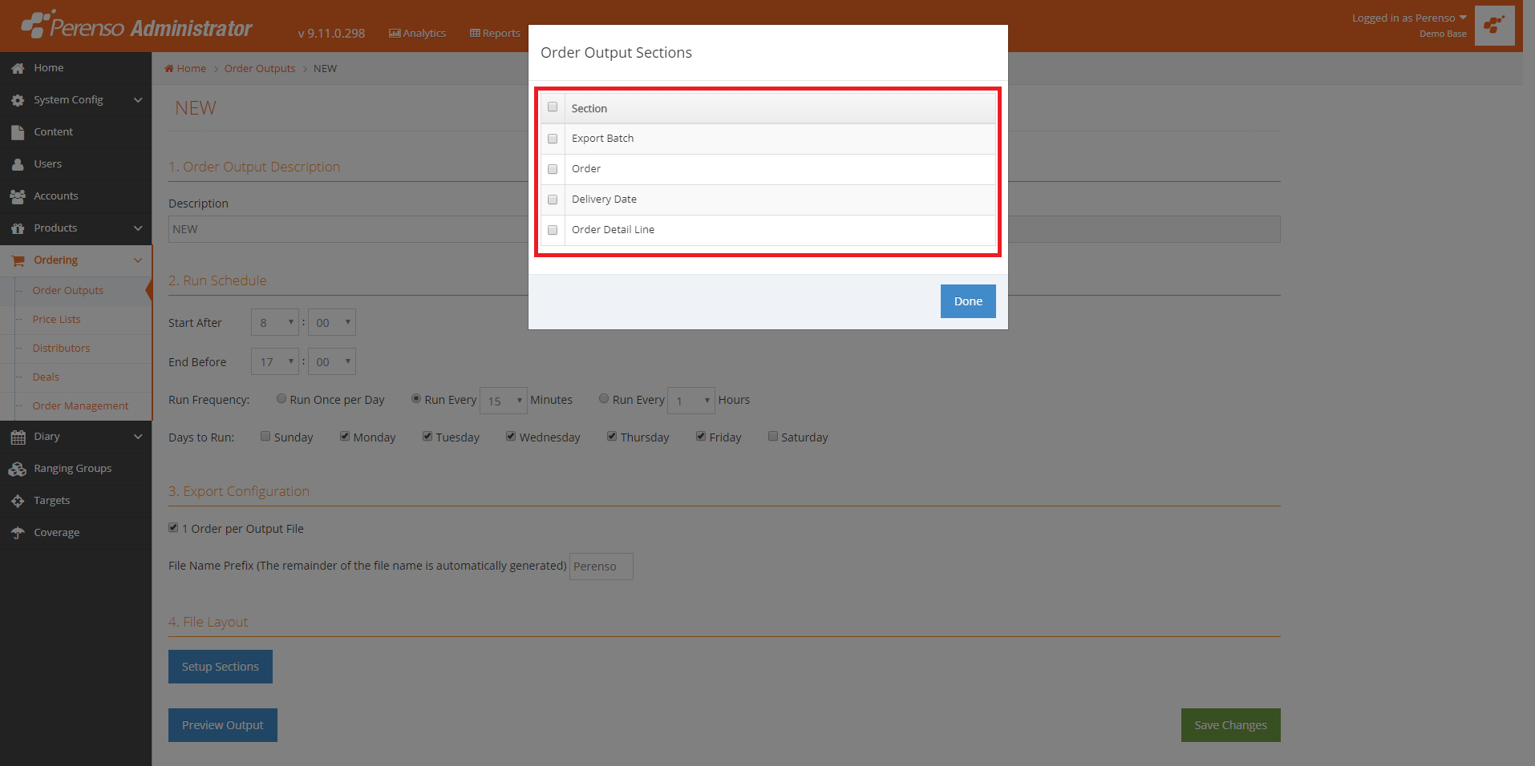The image size is (1535, 766).
Task: Click the Diary calendar icon
Action: click(18, 437)
